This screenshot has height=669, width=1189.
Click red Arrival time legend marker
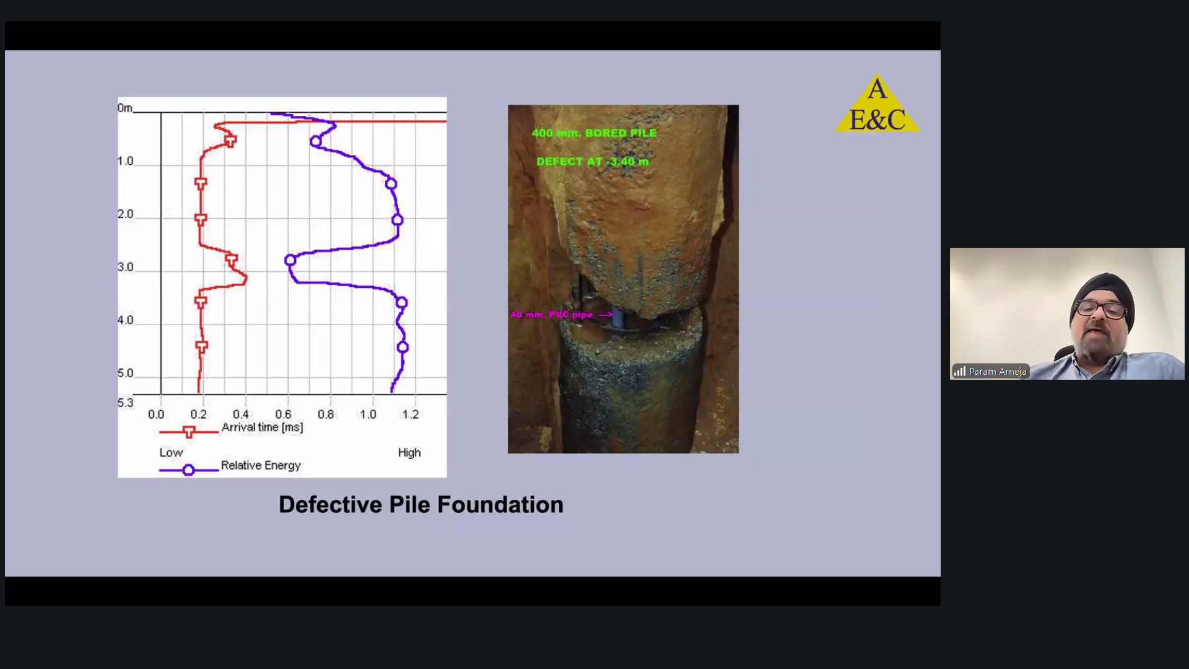[x=189, y=432]
